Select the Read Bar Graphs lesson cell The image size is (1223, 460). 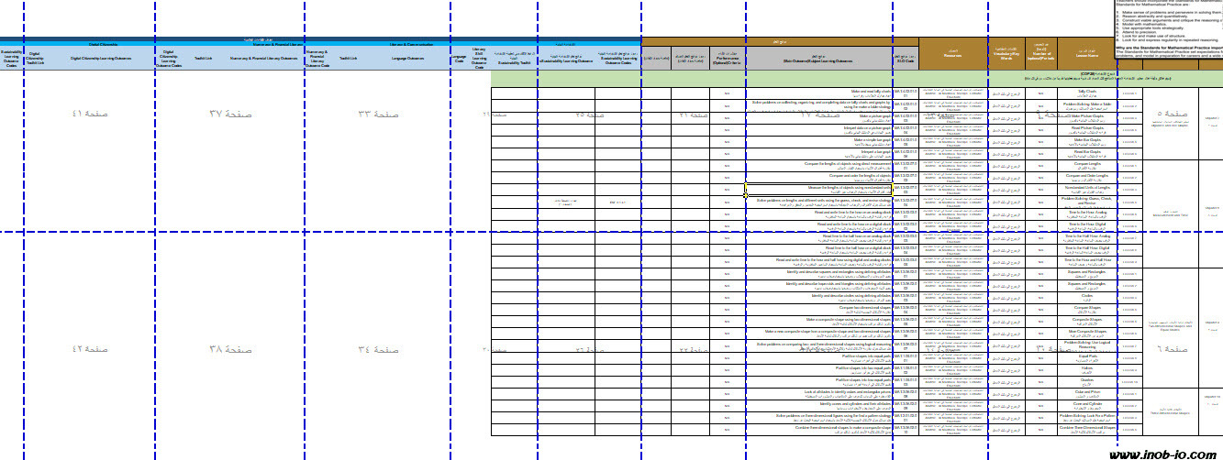[1087, 152]
